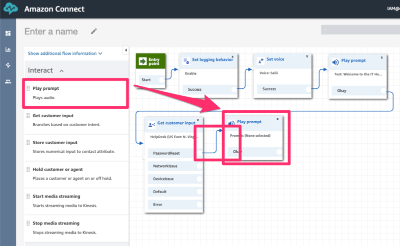This screenshot has width=400, height=246.
Task: Open the routing flow sidebar icon
Action: (8, 65)
